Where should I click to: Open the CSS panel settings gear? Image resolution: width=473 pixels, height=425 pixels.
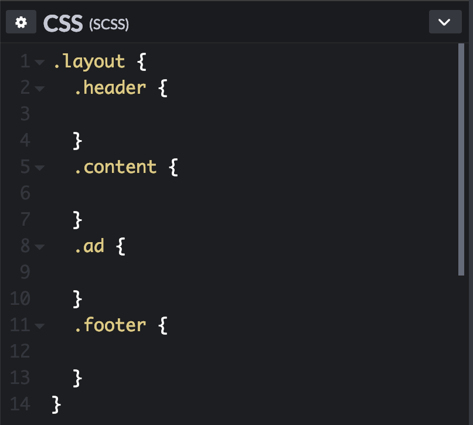tap(21, 22)
